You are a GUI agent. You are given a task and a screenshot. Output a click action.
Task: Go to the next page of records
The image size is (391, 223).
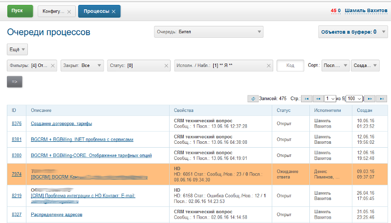tap(370, 98)
